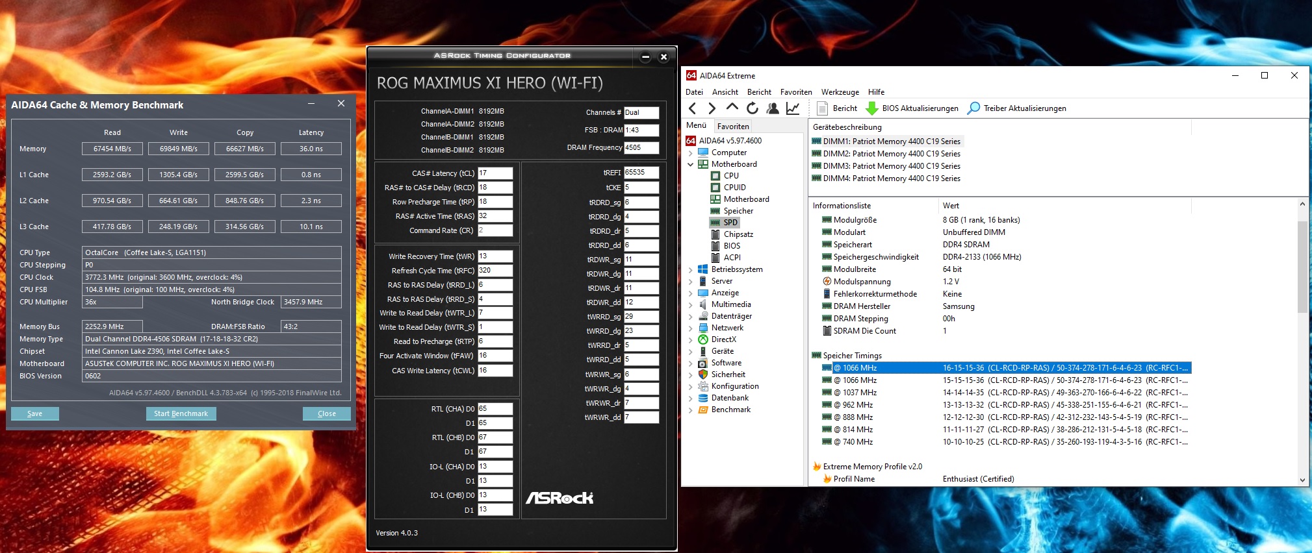Select the @ 1037 MHz timing row
Screen dimensions: 1312x553
tap(1006, 393)
